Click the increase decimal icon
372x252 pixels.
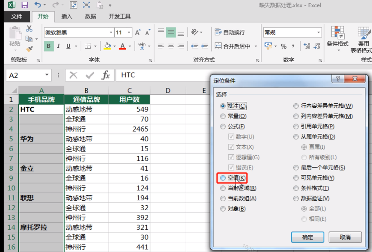pyautogui.click(x=307, y=46)
